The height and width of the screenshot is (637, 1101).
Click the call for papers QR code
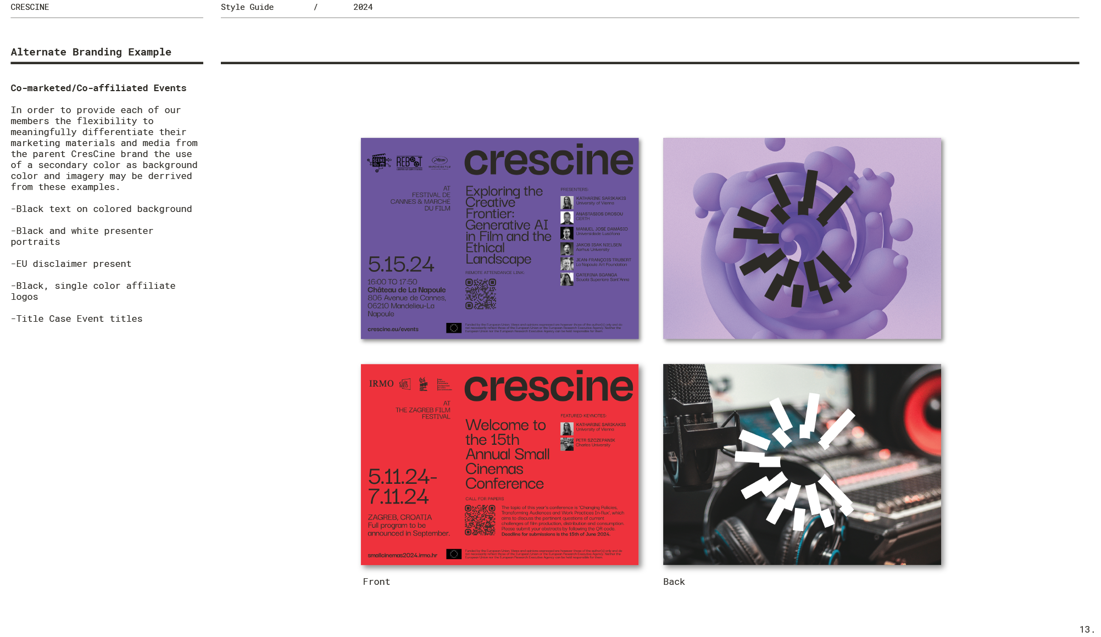click(480, 520)
